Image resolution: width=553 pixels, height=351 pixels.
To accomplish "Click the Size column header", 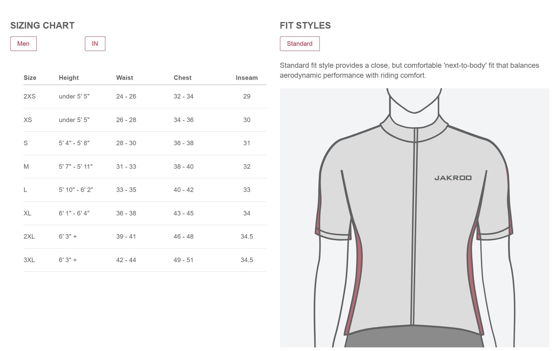I will click(30, 78).
